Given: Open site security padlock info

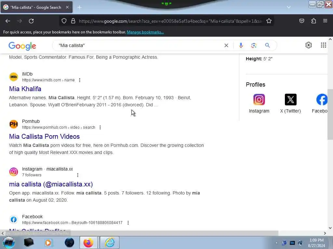Looking at the screenshot, I should 73,21.
